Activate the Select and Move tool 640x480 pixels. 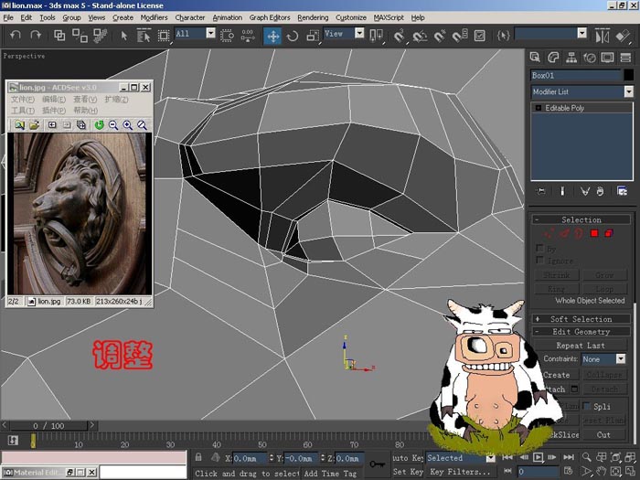(272, 36)
